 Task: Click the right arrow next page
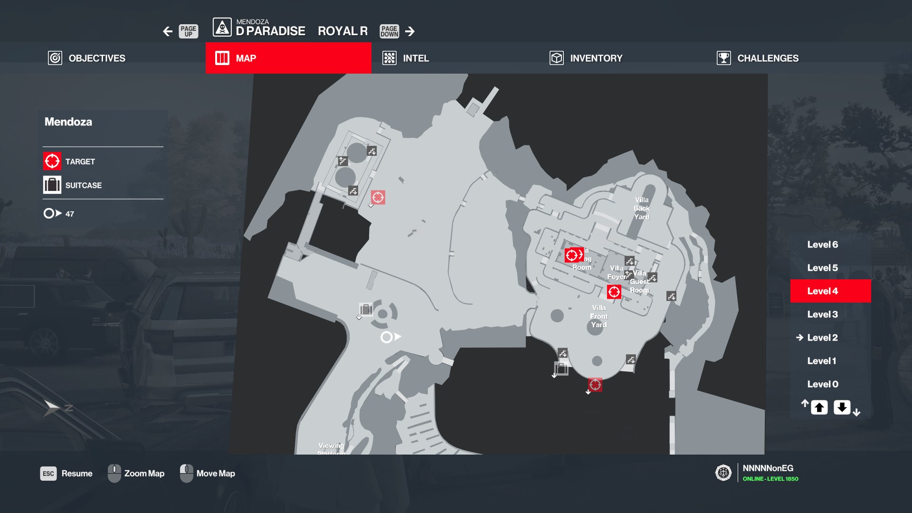(410, 31)
